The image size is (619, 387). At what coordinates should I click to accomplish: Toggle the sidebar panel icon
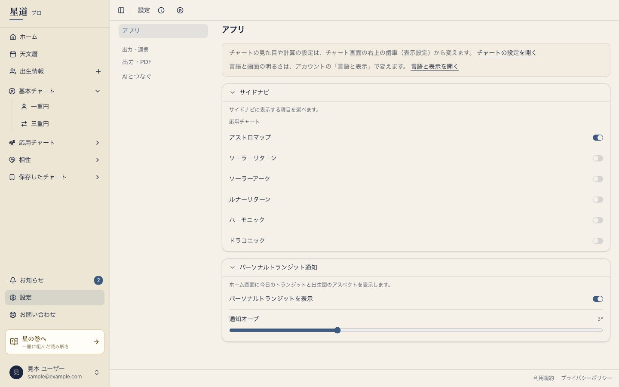click(x=121, y=10)
